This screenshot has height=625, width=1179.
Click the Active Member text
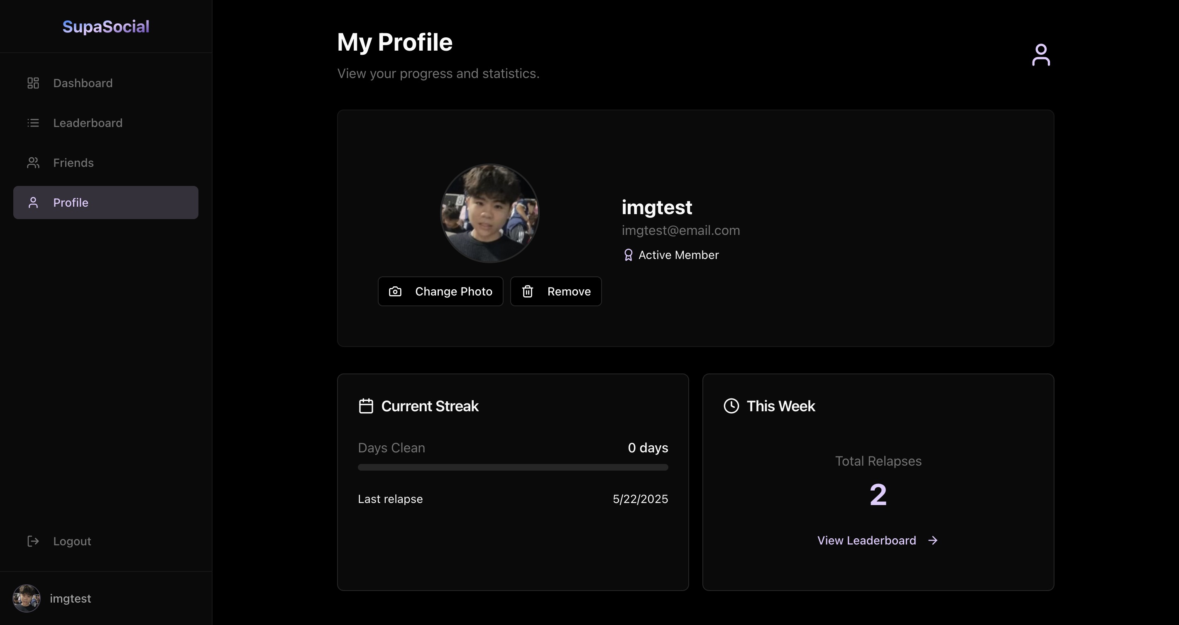[x=678, y=255]
